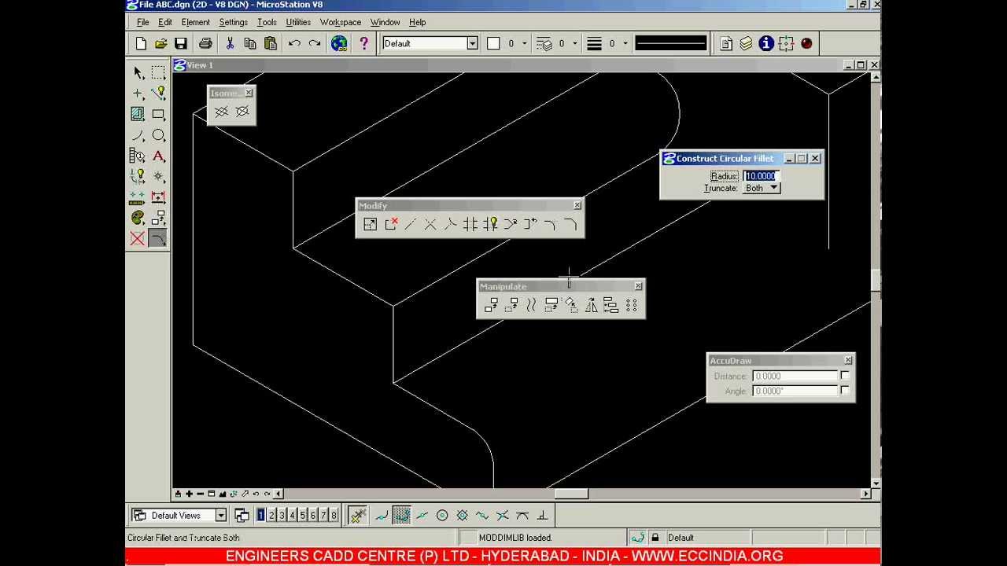Click the AccuDraw Distance field
1007x566 pixels.
pos(795,376)
